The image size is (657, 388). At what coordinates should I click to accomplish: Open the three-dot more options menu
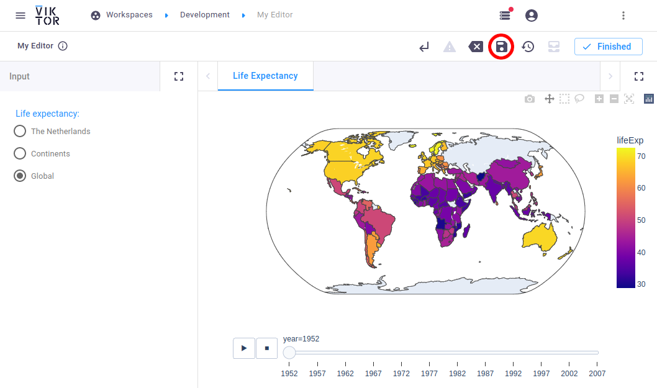pyautogui.click(x=623, y=16)
